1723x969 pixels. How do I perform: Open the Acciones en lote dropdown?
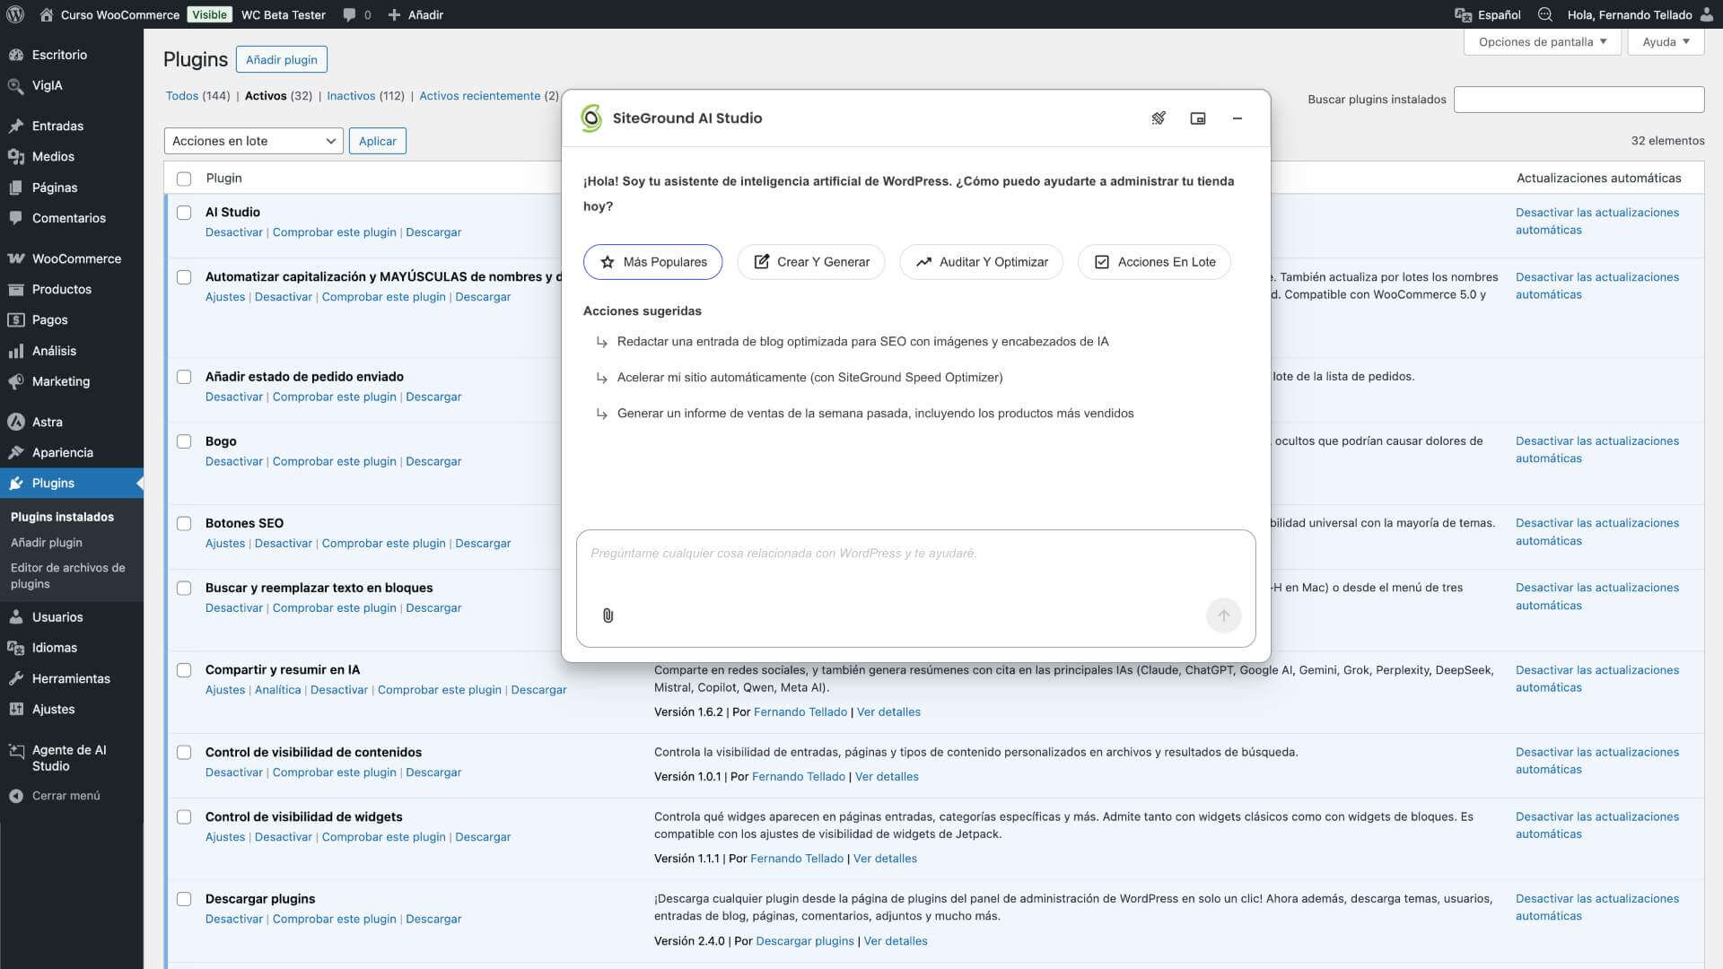pyautogui.click(x=253, y=141)
